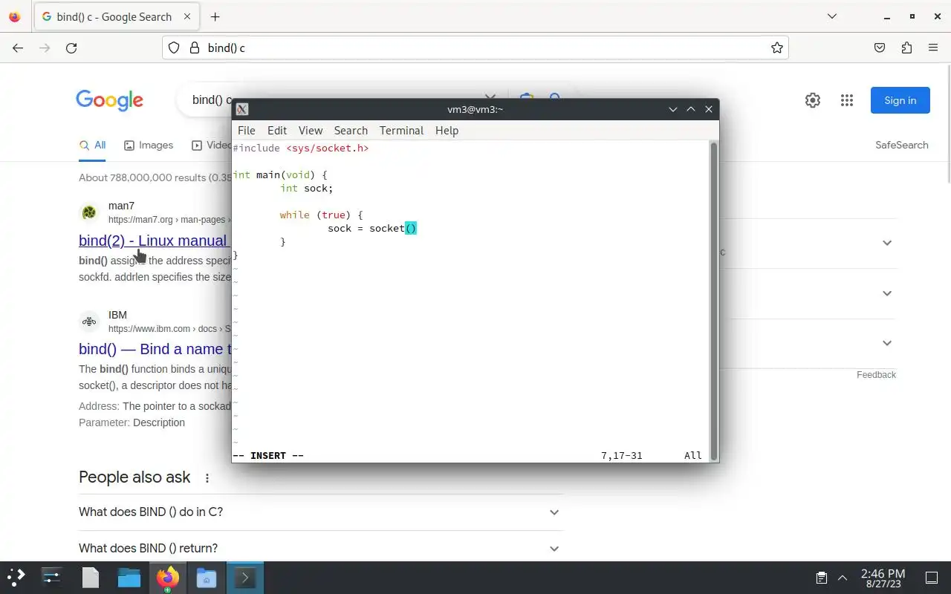Viewport: 951px width, 594px height.
Task: Click the '7,17-31' cursor position in vim
Action: [622, 455]
